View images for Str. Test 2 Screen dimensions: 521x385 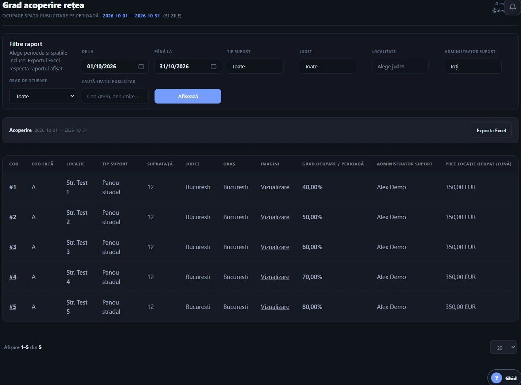click(x=275, y=217)
